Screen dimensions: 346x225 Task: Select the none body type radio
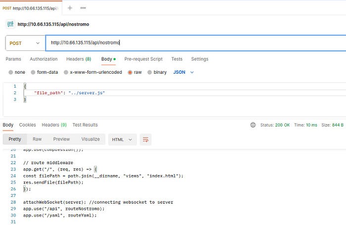[10, 72]
